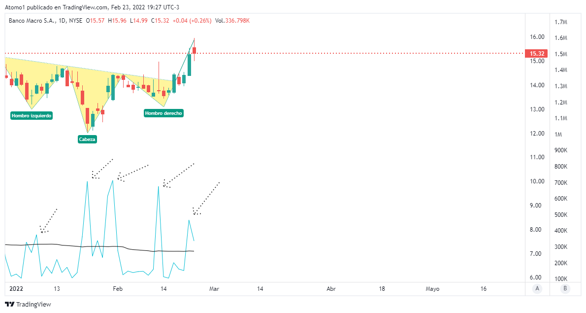586x313 pixels.
Task: Click the Banco Macro S.A. symbol title
Action: pyautogui.click(x=33, y=21)
